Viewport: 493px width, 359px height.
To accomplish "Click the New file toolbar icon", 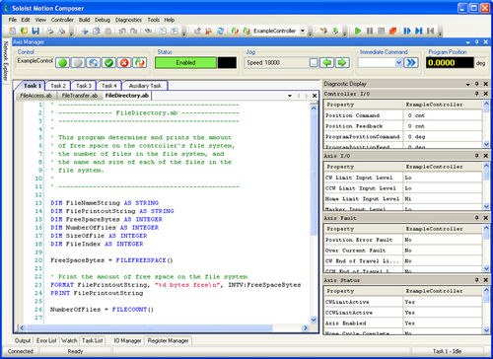I will point(13,31).
